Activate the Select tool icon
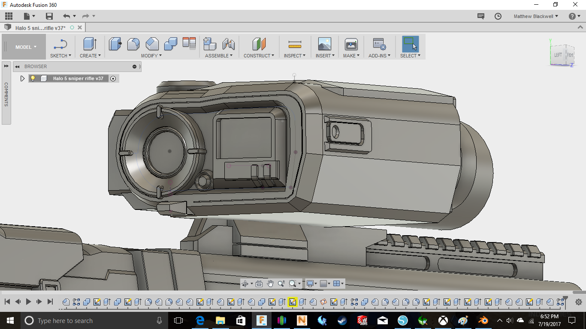 pos(410,44)
